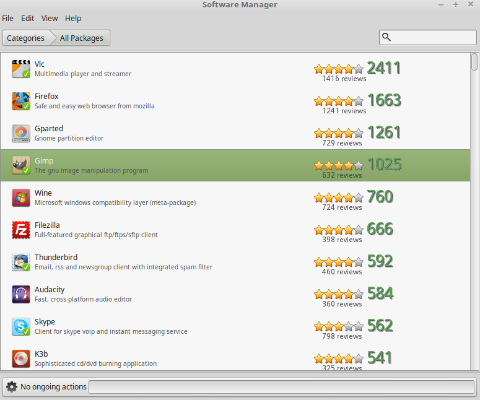Click '724 reviews' under Wine rating
The image size is (480, 400).
(342, 207)
